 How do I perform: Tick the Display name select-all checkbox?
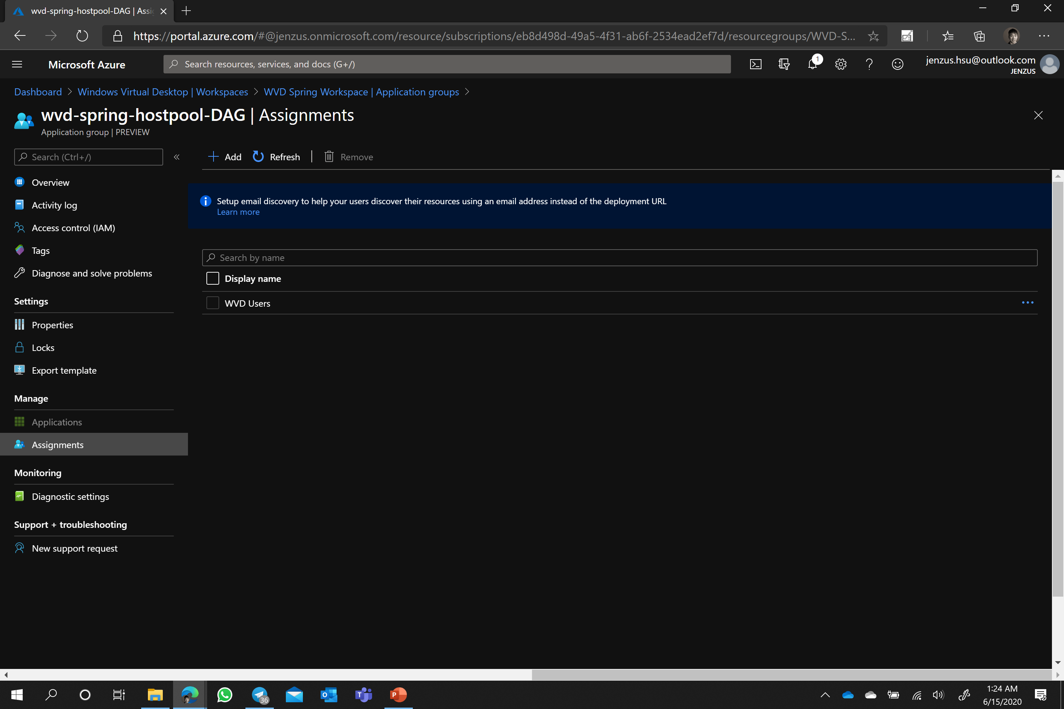212,279
